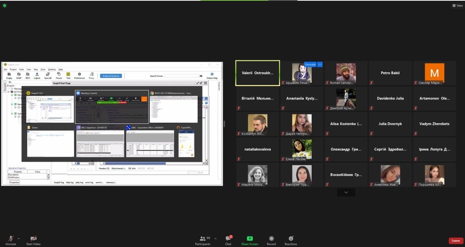The height and width of the screenshot is (247, 465).
Task: Select Anastasiia Kysly's tile
Action: click(302, 98)
